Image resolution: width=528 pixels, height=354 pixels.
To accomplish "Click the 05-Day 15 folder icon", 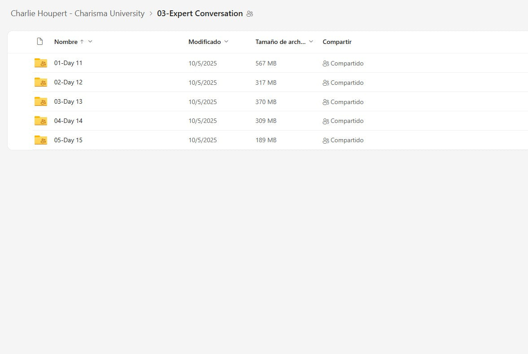I will [40, 140].
